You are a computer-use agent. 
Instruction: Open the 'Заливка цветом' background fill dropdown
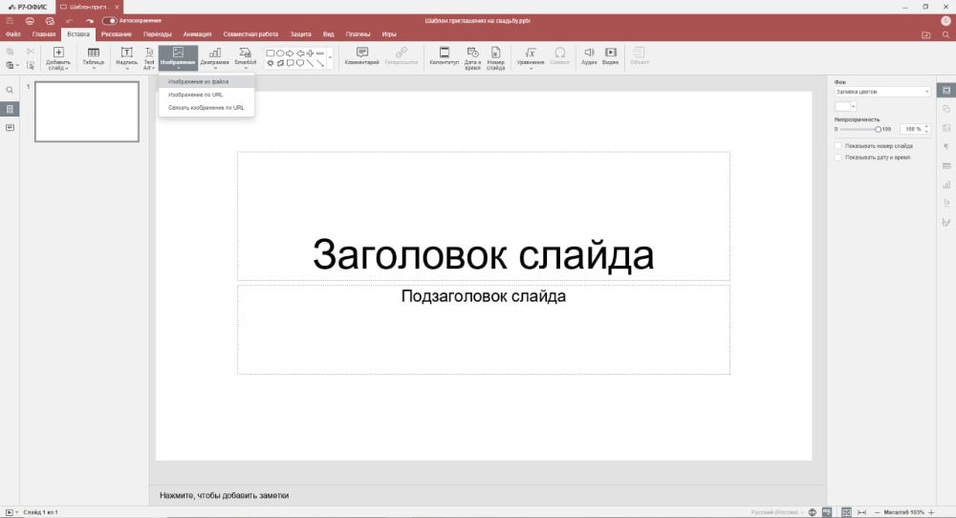881,92
